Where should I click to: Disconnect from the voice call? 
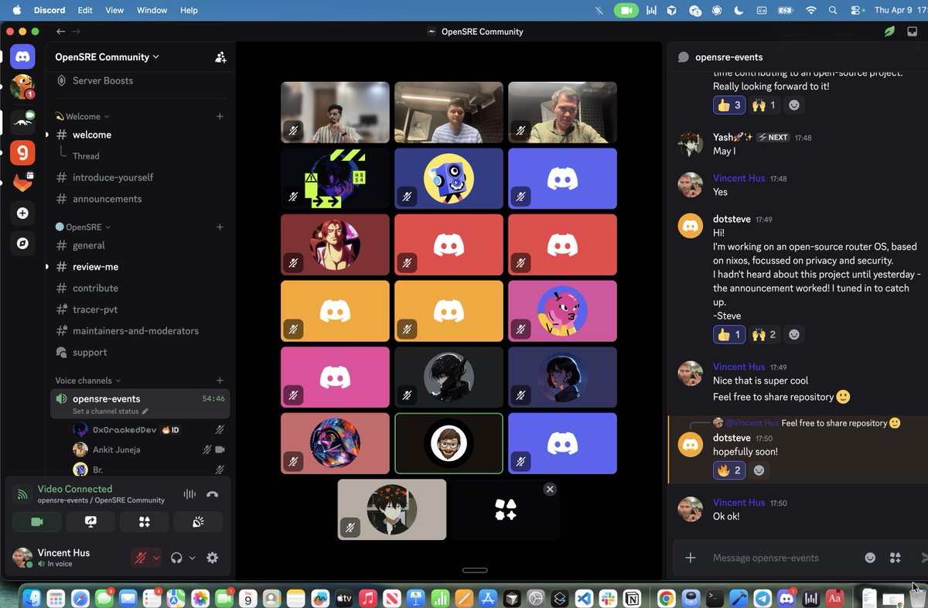213,494
